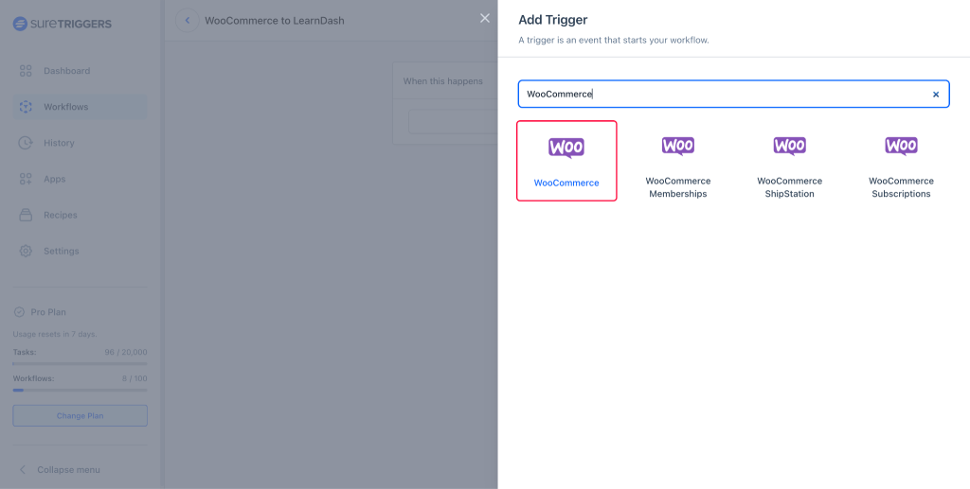The height and width of the screenshot is (489, 970).
Task: Go back using the arrow beside workflow title
Action: 188,21
